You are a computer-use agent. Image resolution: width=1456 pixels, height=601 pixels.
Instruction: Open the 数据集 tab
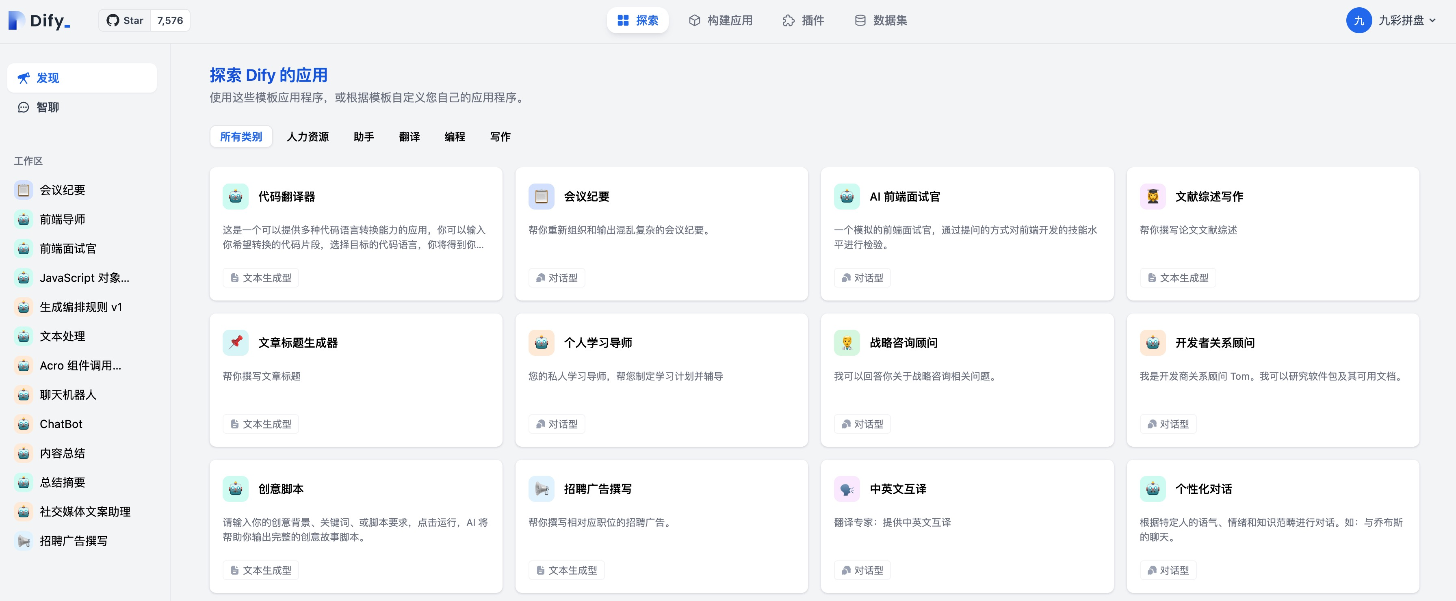click(x=881, y=20)
